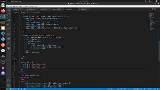The height and width of the screenshot is (90, 160).
Task: Open the Search view in activity bar
Action: (x=8, y=14)
